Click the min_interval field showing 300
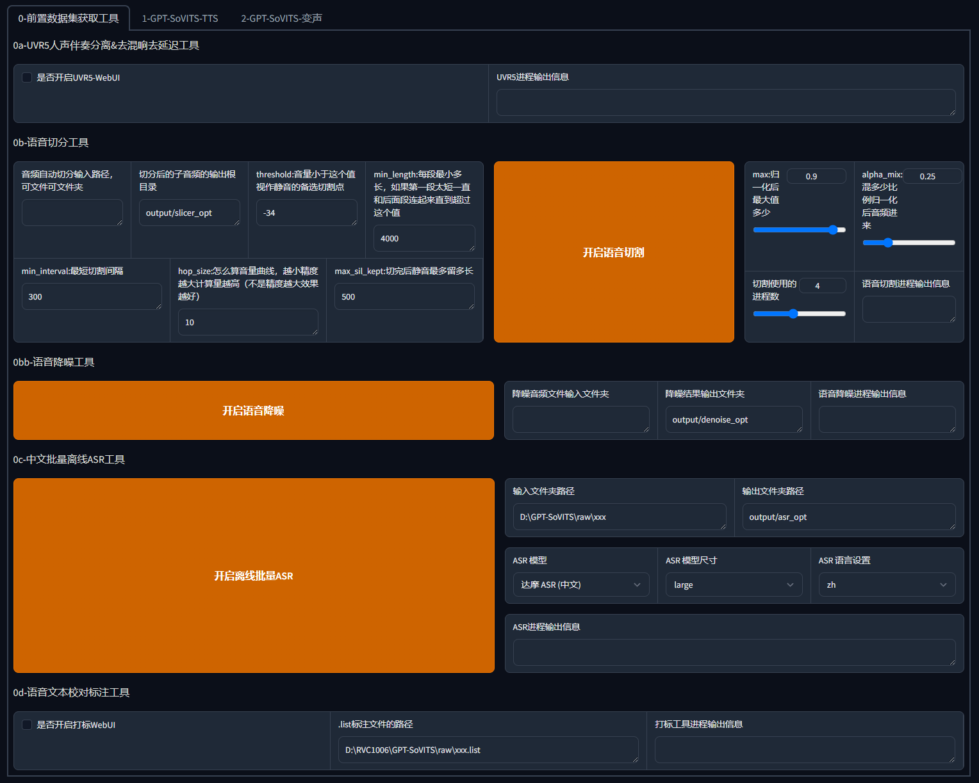 point(92,296)
